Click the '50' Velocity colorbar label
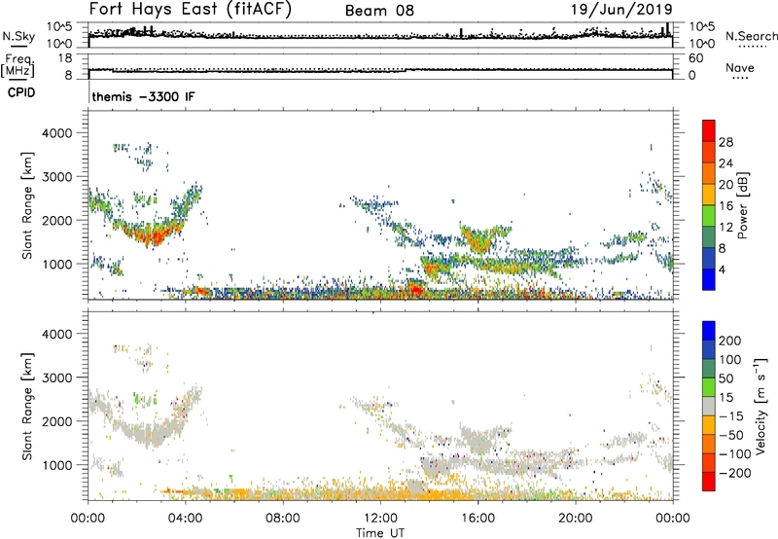 [725, 378]
